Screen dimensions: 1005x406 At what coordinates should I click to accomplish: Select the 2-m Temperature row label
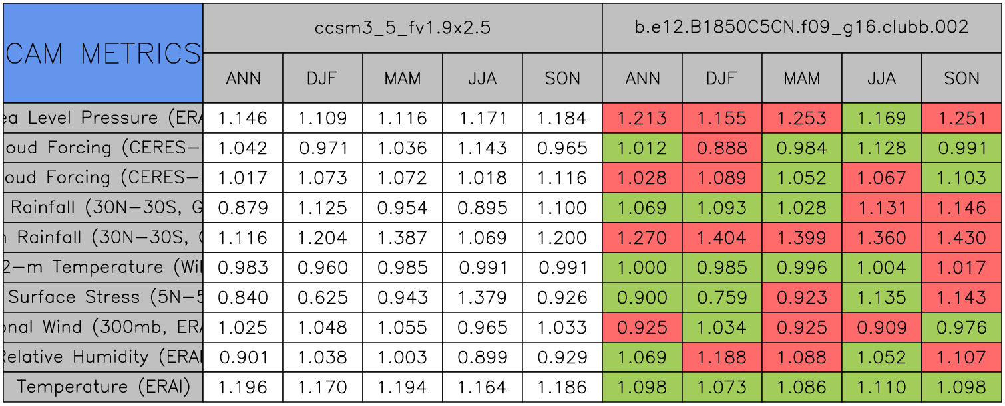[102, 267]
